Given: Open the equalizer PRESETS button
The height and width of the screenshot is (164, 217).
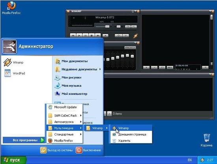Looking at the screenshot, I should coord(130,48).
